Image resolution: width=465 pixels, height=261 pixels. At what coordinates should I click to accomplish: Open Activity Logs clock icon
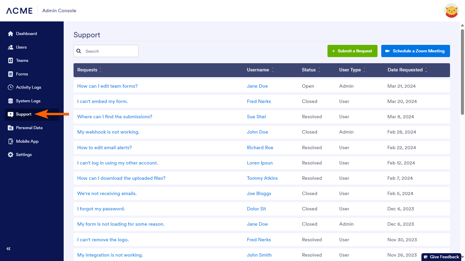click(11, 87)
